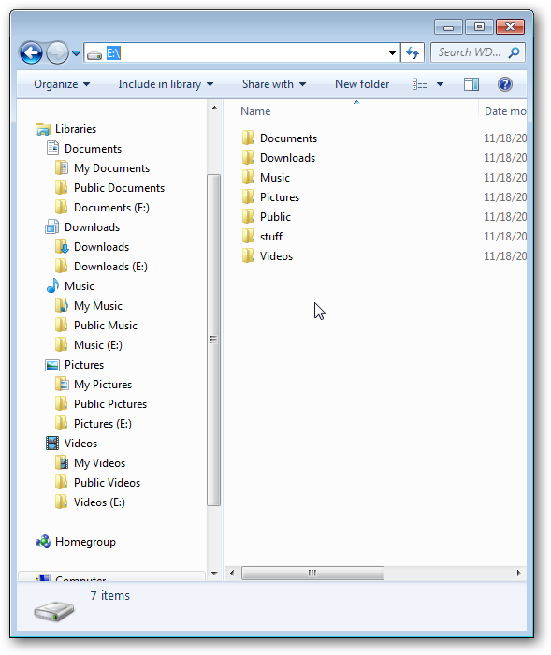Click the Forward navigation arrow button
Image resolution: width=551 pixels, height=655 pixels.
pyautogui.click(x=57, y=53)
